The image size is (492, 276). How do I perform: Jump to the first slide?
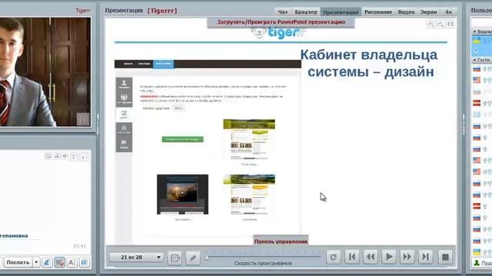coord(352,258)
